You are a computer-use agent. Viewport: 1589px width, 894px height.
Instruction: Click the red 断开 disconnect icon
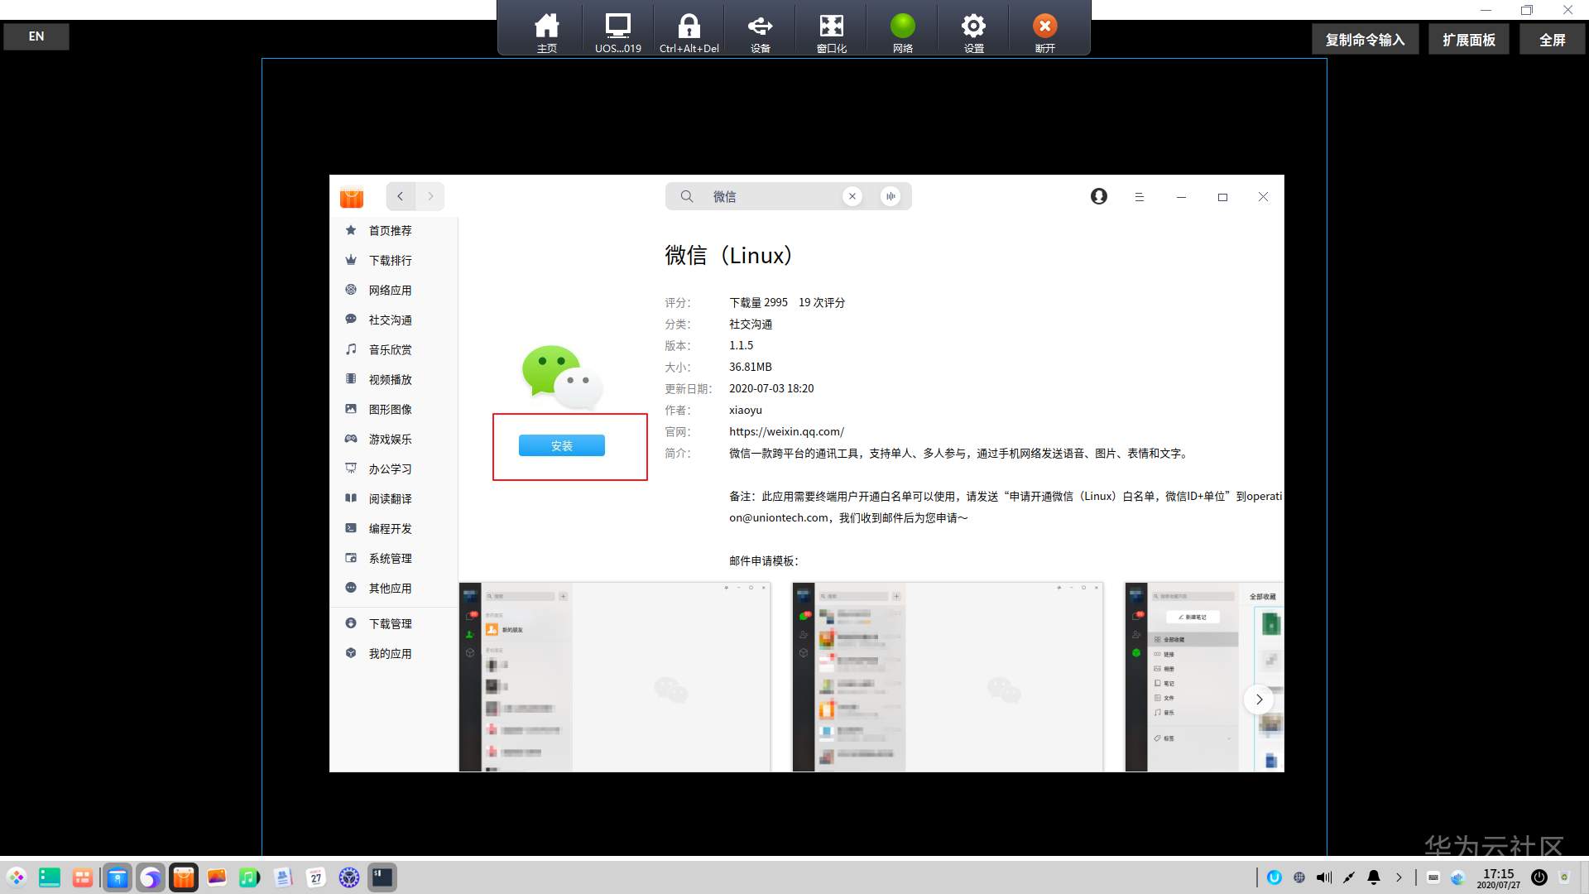1045,33
